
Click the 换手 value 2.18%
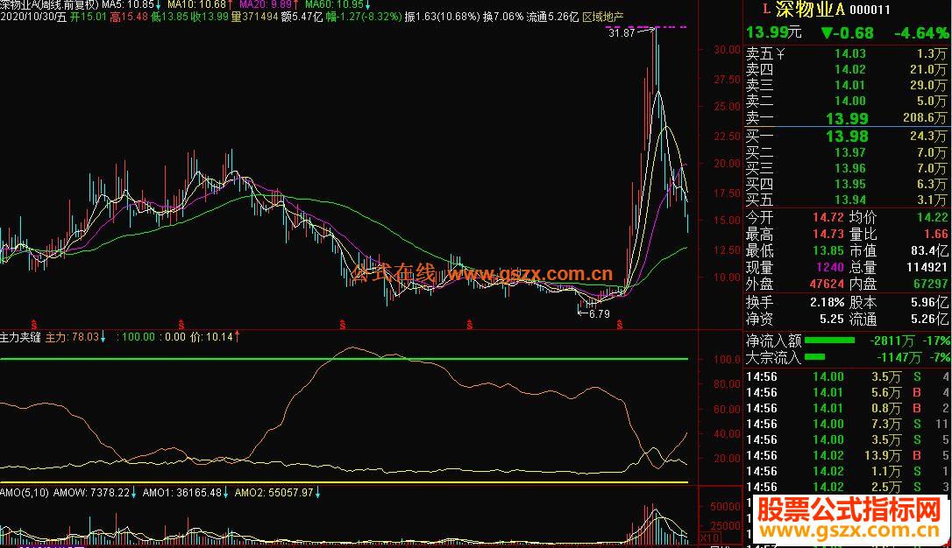click(x=827, y=303)
